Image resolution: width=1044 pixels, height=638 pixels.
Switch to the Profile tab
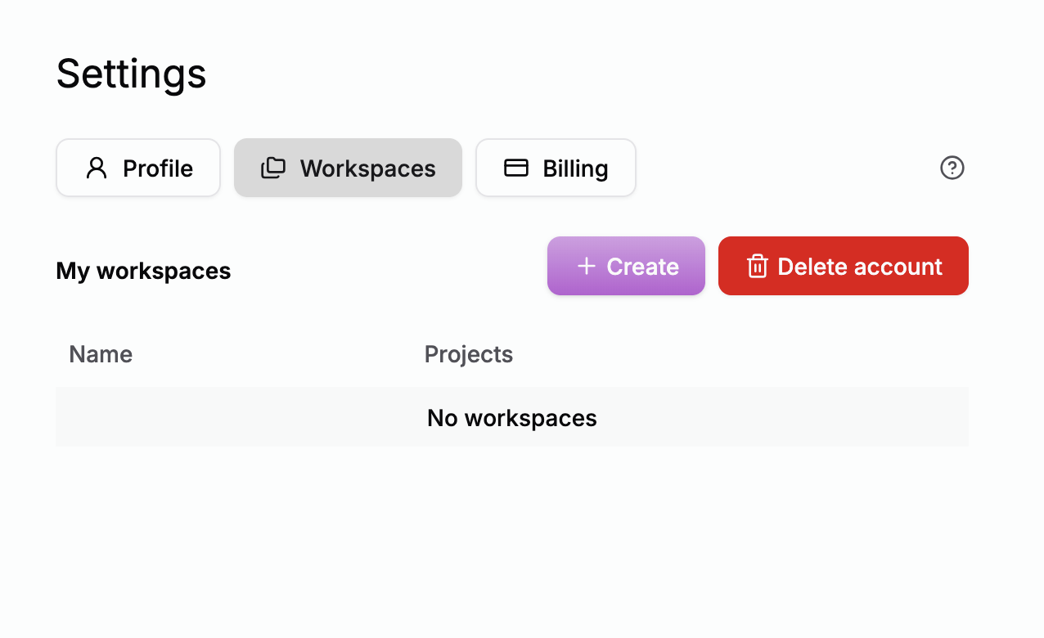(138, 168)
